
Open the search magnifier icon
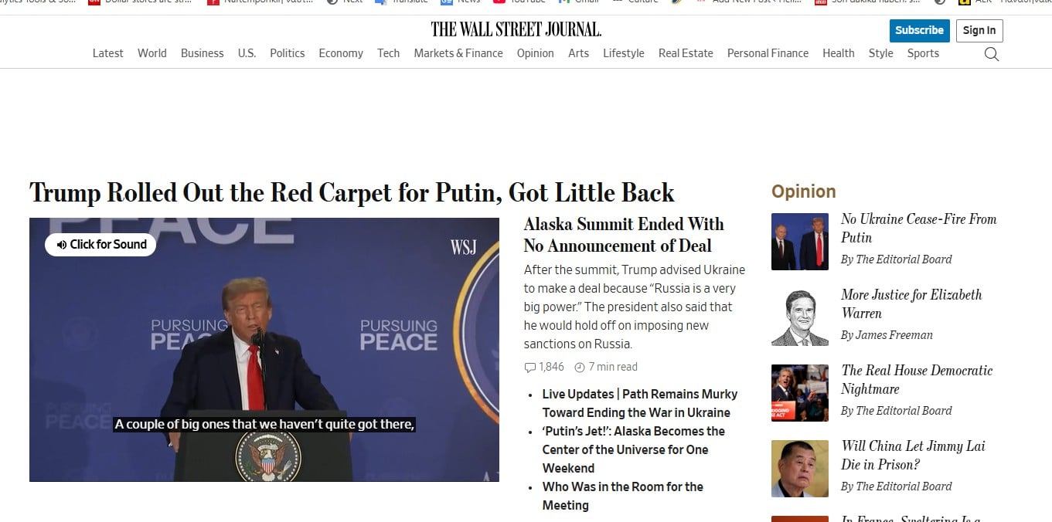[x=992, y=54]
